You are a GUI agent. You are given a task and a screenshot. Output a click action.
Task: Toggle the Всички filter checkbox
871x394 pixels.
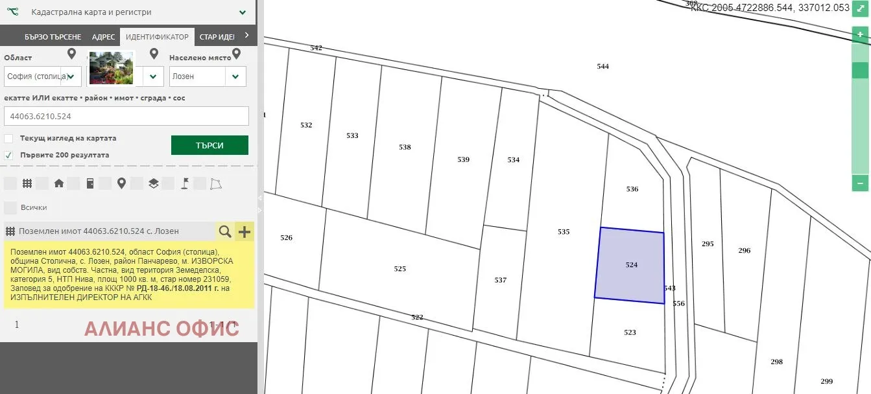click(10, 207)
